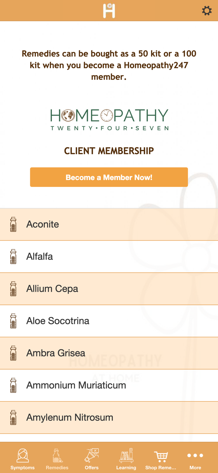Open the Alfalfa remedy entry
This screenshot has height=473, width=218.
tap(40, 257)
